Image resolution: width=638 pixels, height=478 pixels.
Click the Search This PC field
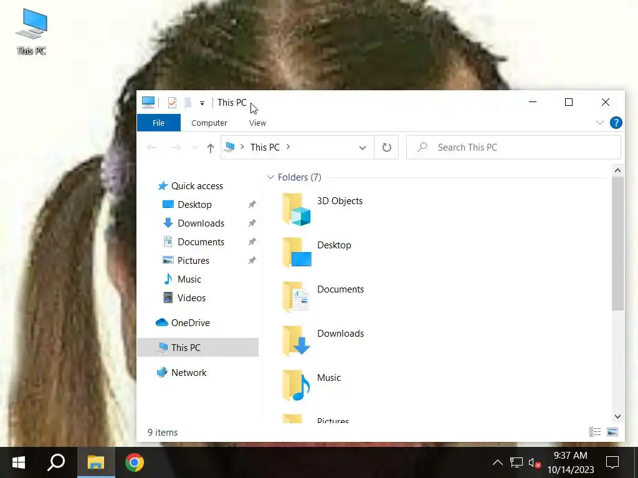tap(513, 147)
